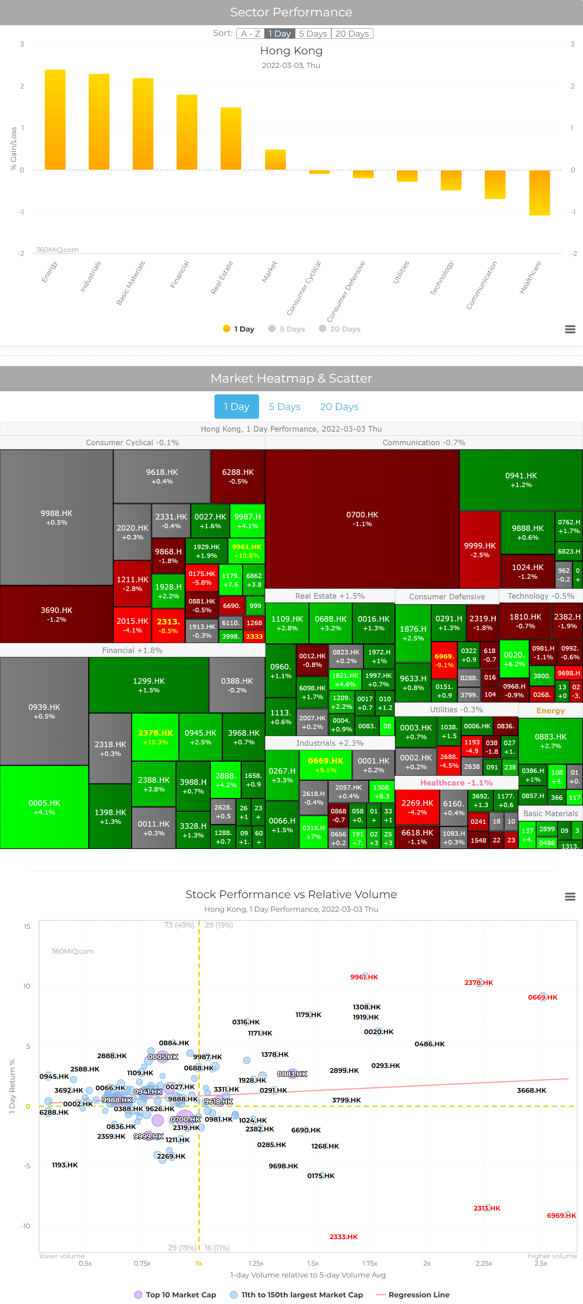Select the 0669.HK heatmap tile

(x=326, y=764)
